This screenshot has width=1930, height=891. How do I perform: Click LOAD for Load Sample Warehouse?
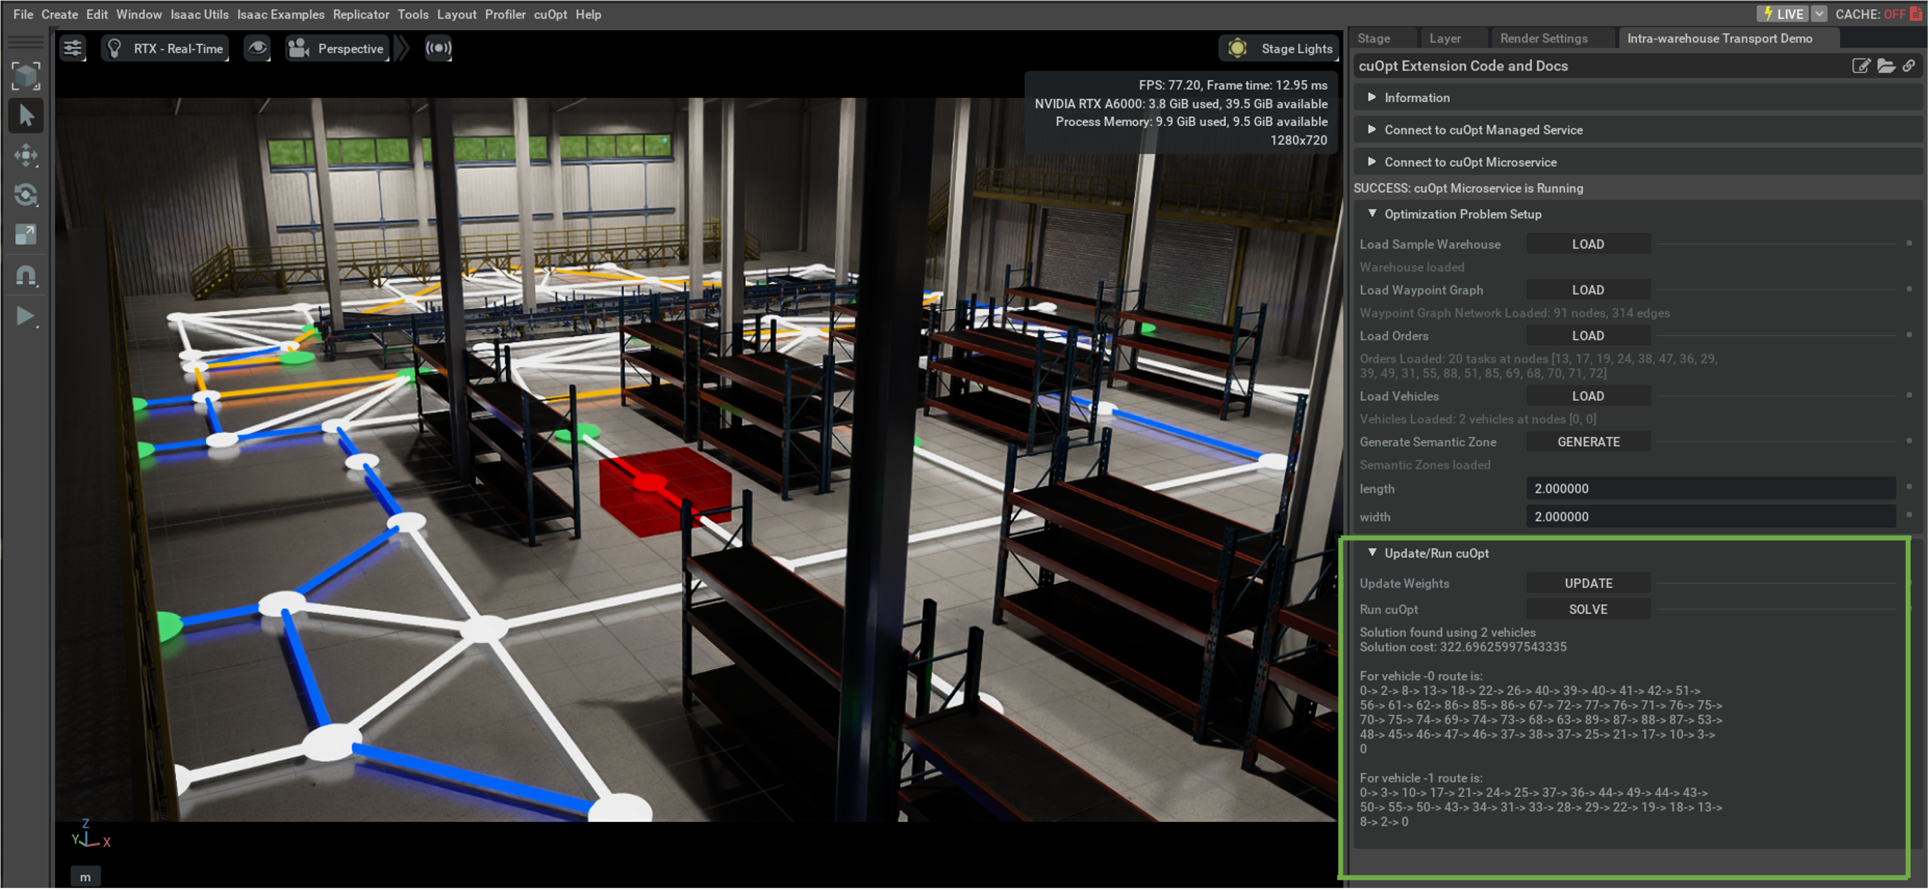click(1588, 244)
